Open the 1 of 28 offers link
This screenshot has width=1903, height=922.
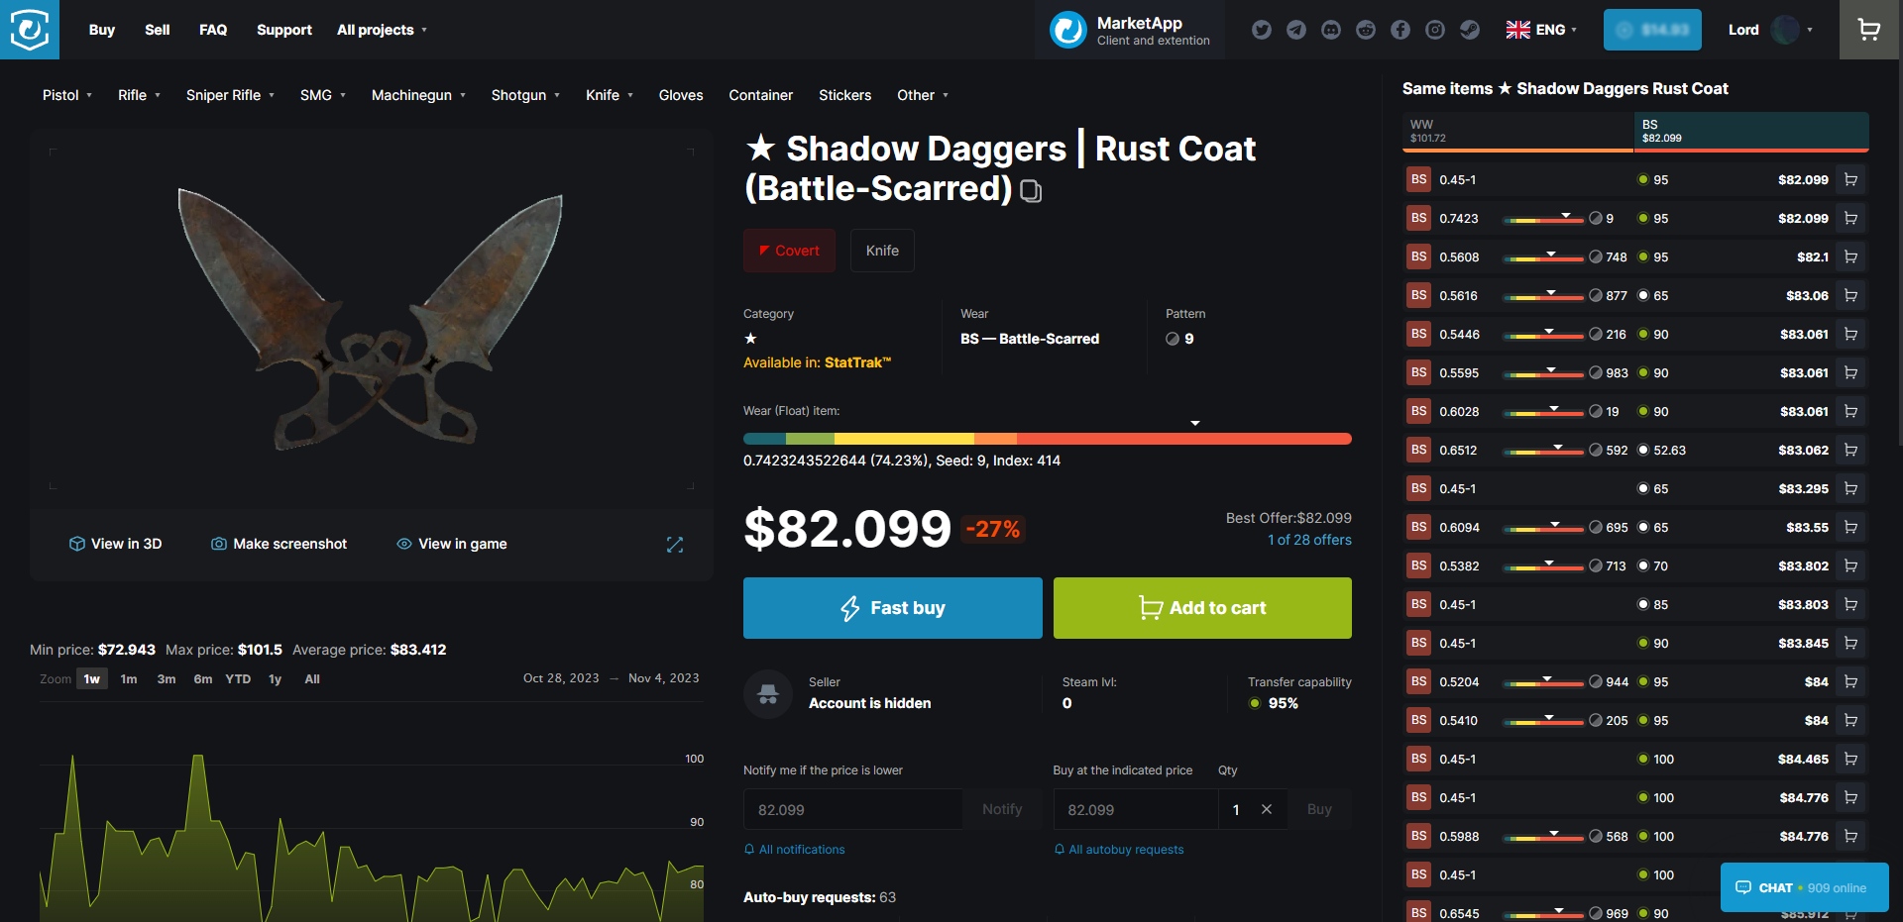(x=1309, y=540)
